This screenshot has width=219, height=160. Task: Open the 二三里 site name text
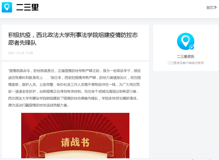coord(27,7)
